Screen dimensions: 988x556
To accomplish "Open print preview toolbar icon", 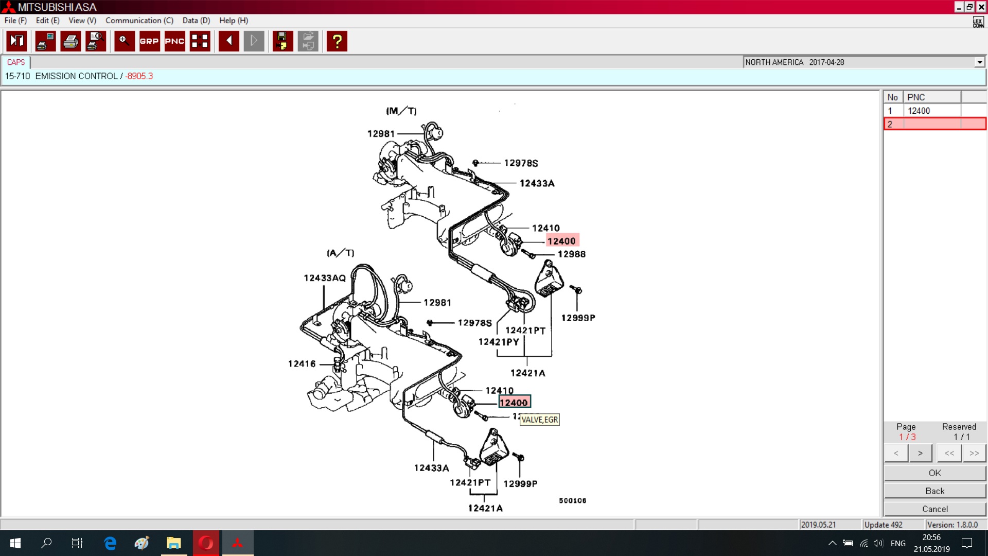I will click(x=96, y=41).
